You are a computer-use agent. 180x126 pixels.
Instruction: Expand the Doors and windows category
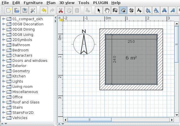pyautogui.click(x=4, y=60)
